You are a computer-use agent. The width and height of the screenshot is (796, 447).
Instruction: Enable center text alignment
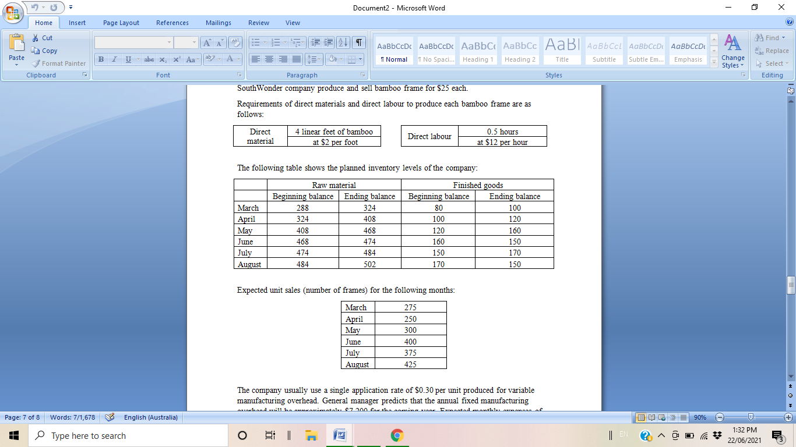(269, 59)
